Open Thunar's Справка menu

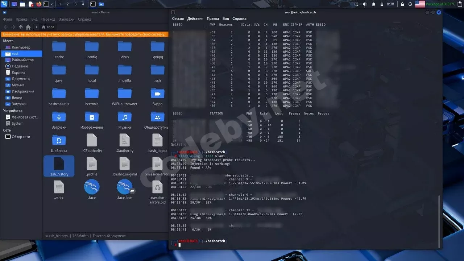click(x=84, y=19)
